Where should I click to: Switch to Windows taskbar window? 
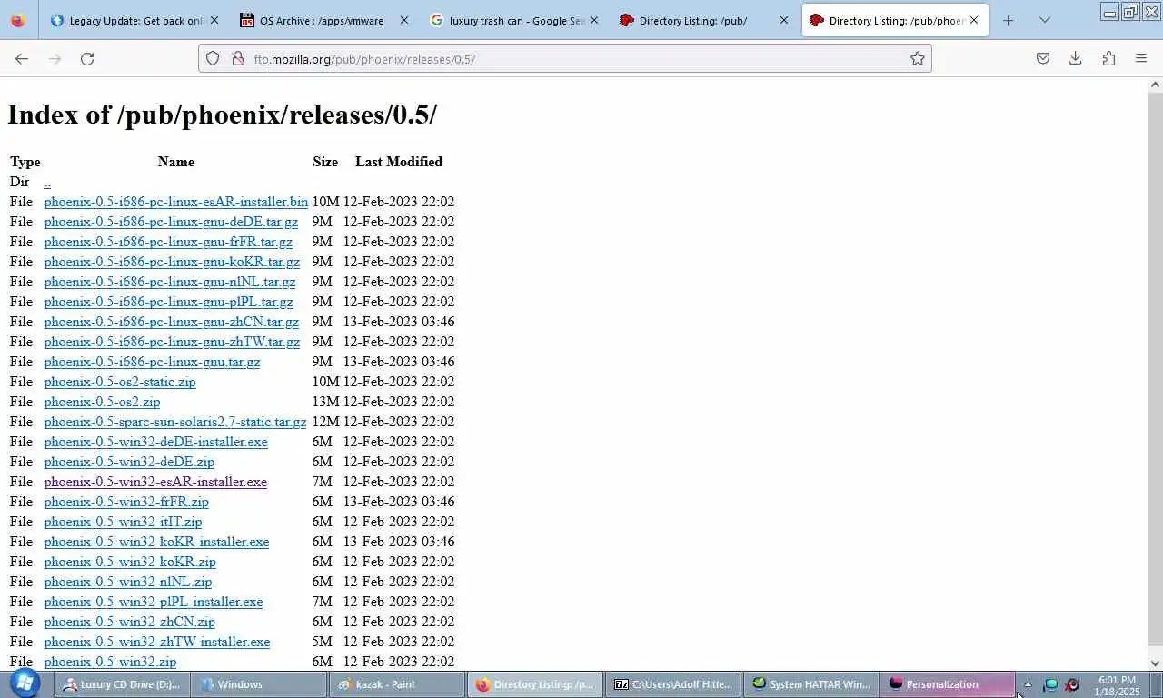pos(259,684)
